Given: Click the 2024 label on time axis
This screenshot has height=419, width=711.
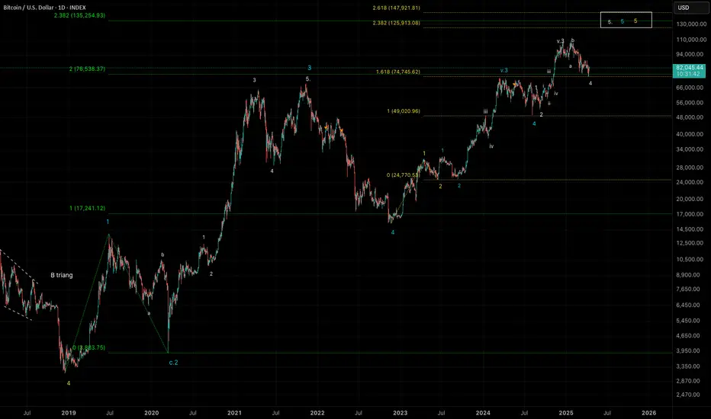Looking at the screenshot, I should pos(483,413).
